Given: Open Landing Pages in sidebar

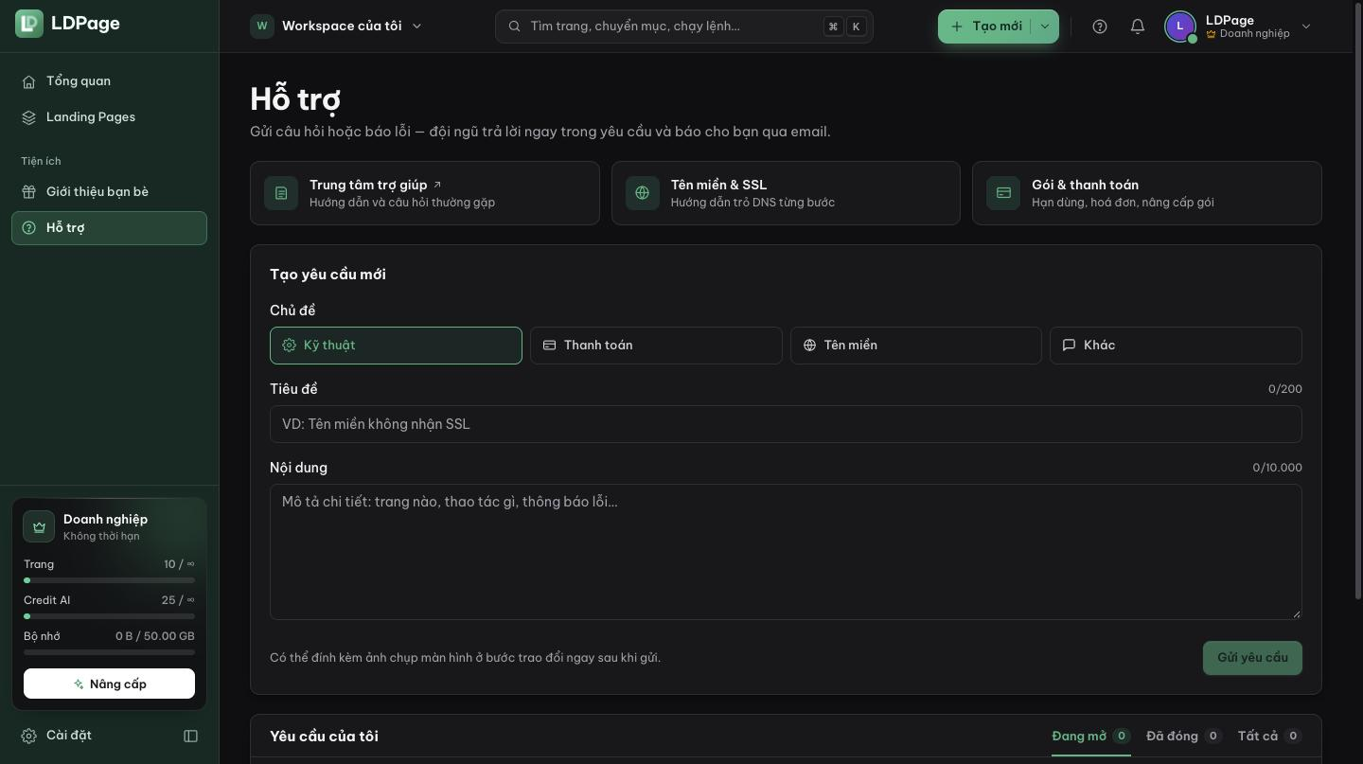Looking at the screenshot, I should 109,117.
